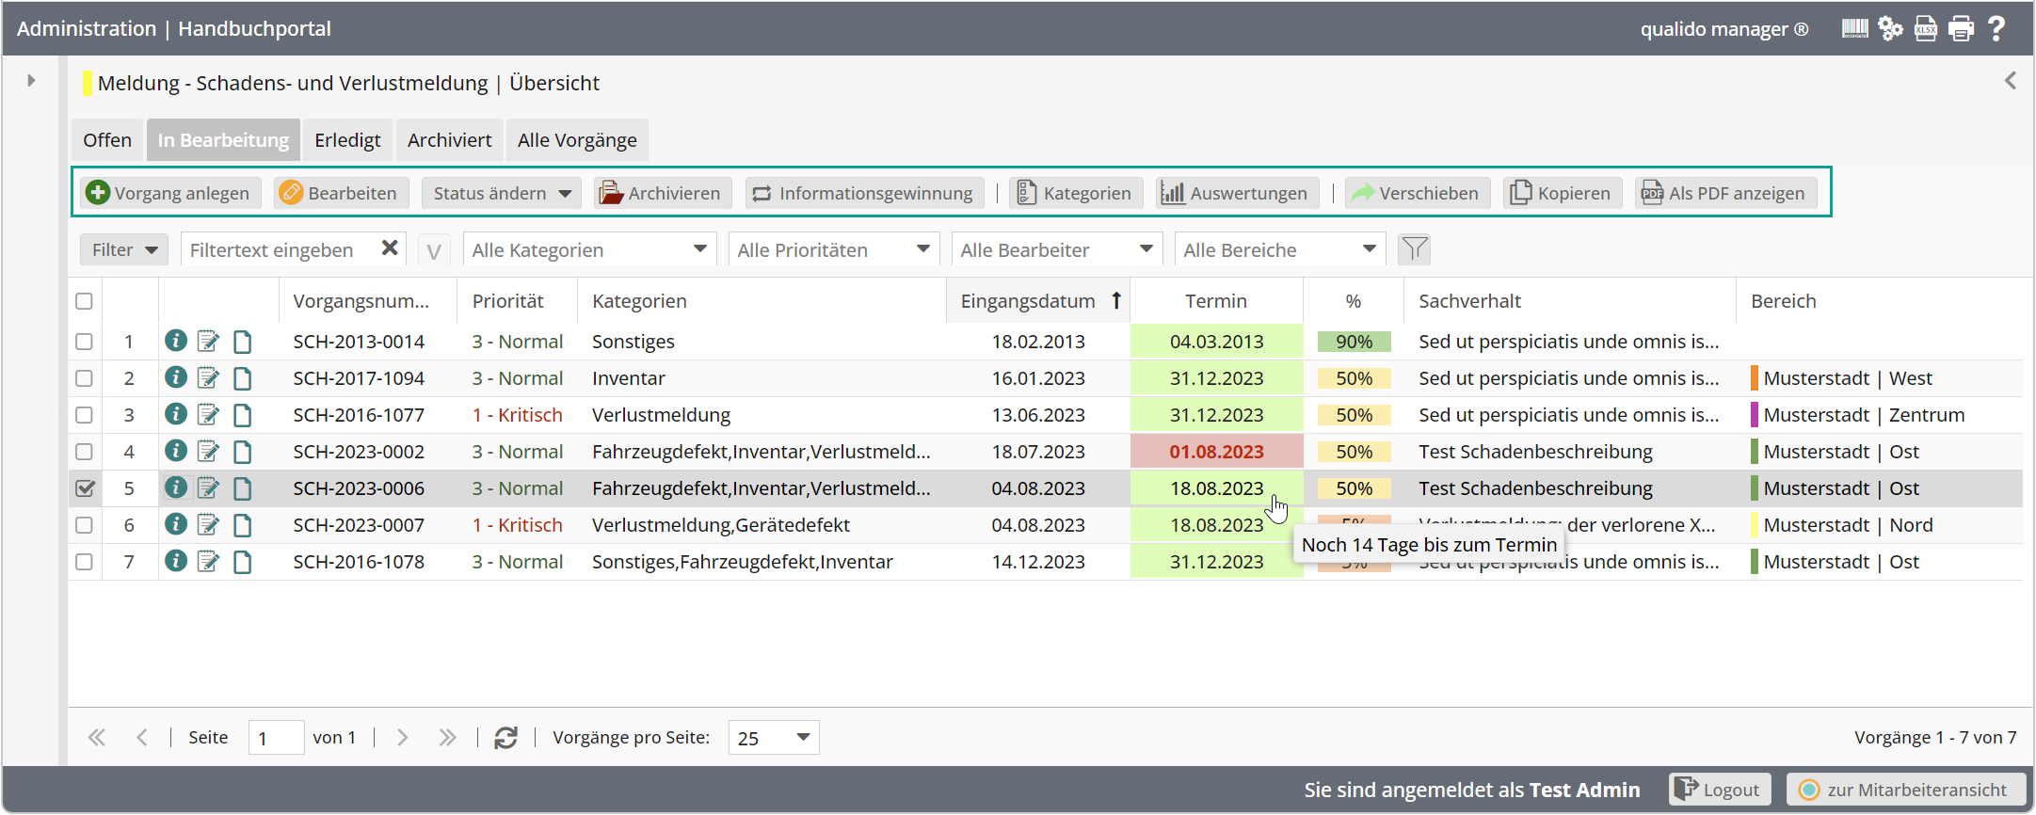The image size is (2036, 815).
Task: Open document icon for SCH-2016-1077
Action: click(x=243, y=415)
